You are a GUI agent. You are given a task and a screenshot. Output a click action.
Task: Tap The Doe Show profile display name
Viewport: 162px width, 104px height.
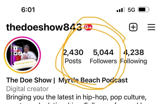click(29, 80)
